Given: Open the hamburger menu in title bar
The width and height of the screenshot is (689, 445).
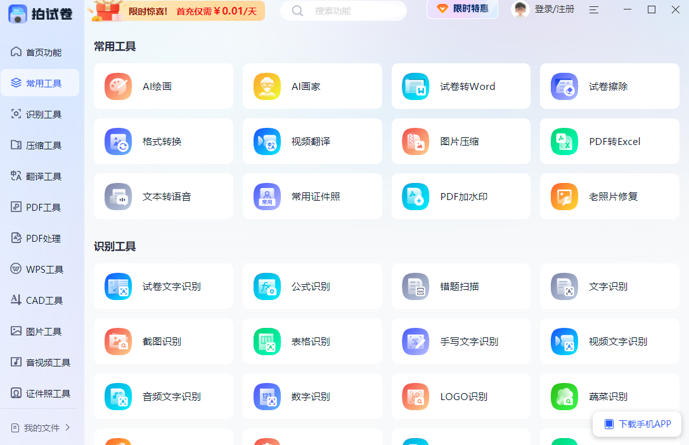Looking at the screenshot, I should [594, 9].
